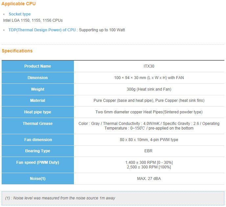This screenshot has width=226, height=207.
Task: Click the 'Bearing Type' header cell
Action: click(38, 151)
